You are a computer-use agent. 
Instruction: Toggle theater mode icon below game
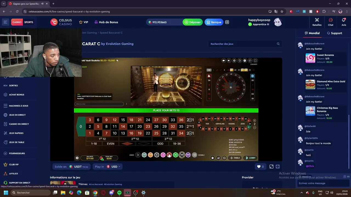pos(271,167)
